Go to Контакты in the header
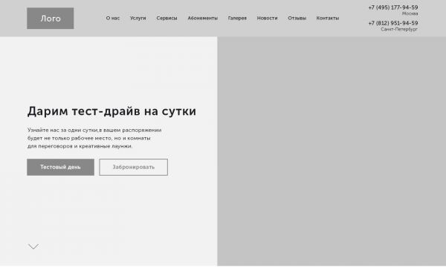Screen dimensions: 446x267 click(x=328, y=18)
